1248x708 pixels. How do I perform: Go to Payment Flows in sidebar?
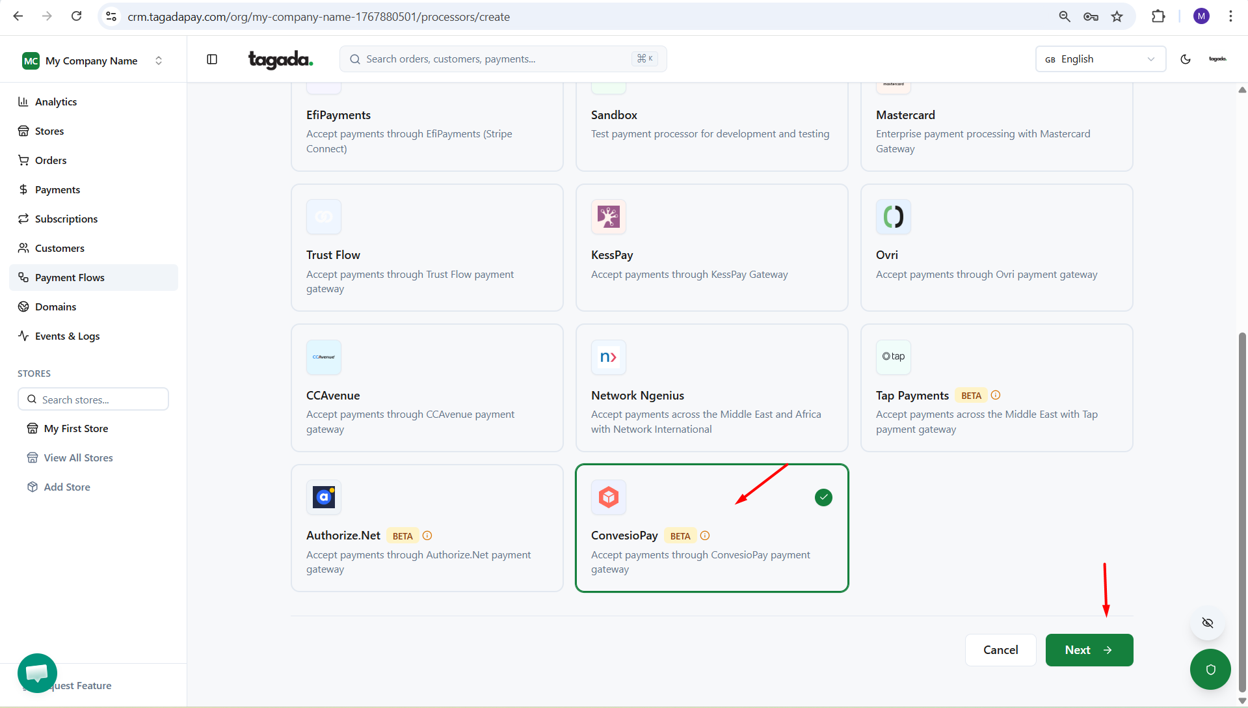tap(70, 277)
